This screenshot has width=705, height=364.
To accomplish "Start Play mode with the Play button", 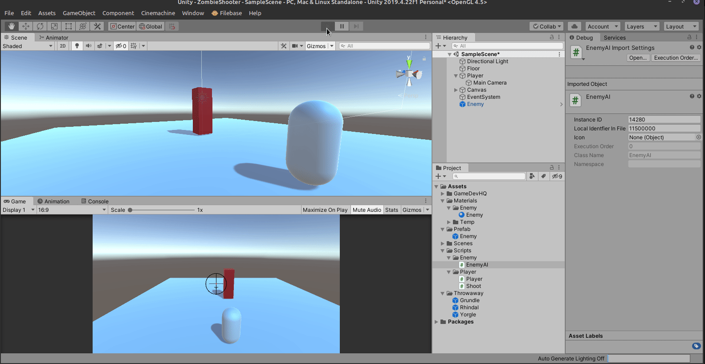I will (x=328, y=26).
